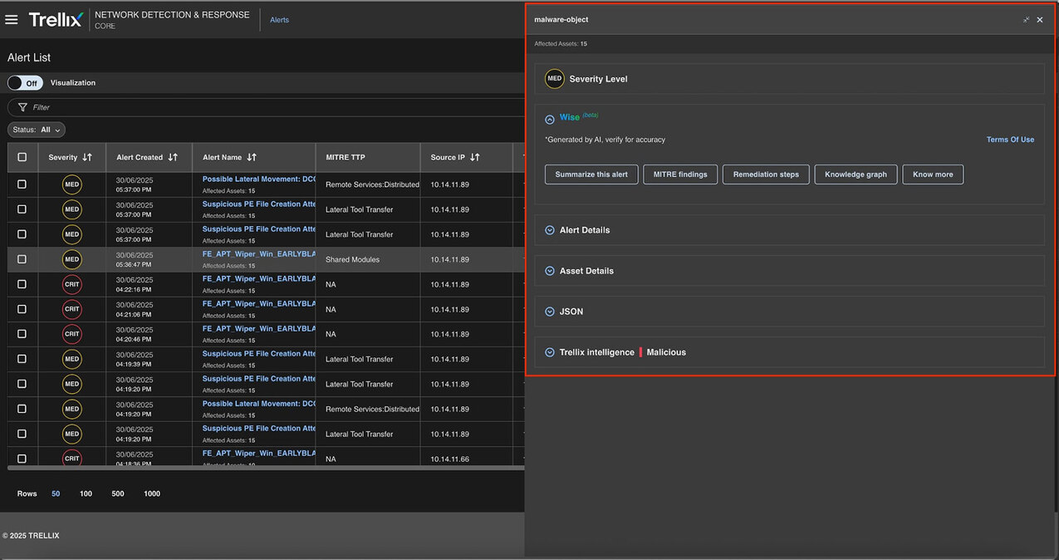Tick the checkbox for the 04:22:16 PM alert
Viewport: 1059px width, 560px height.
click(22, 284)
